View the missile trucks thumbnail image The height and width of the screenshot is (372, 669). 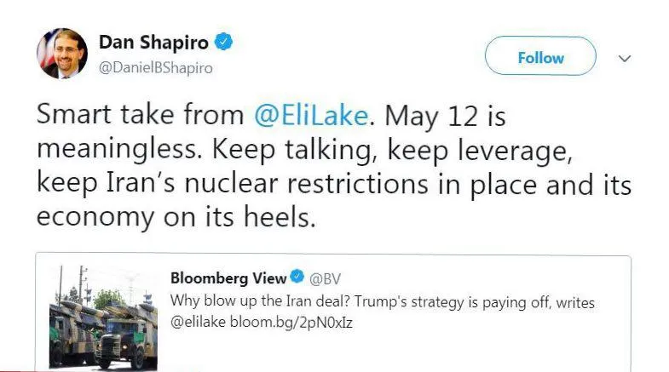pyautogui.click(x=104, y=316)
